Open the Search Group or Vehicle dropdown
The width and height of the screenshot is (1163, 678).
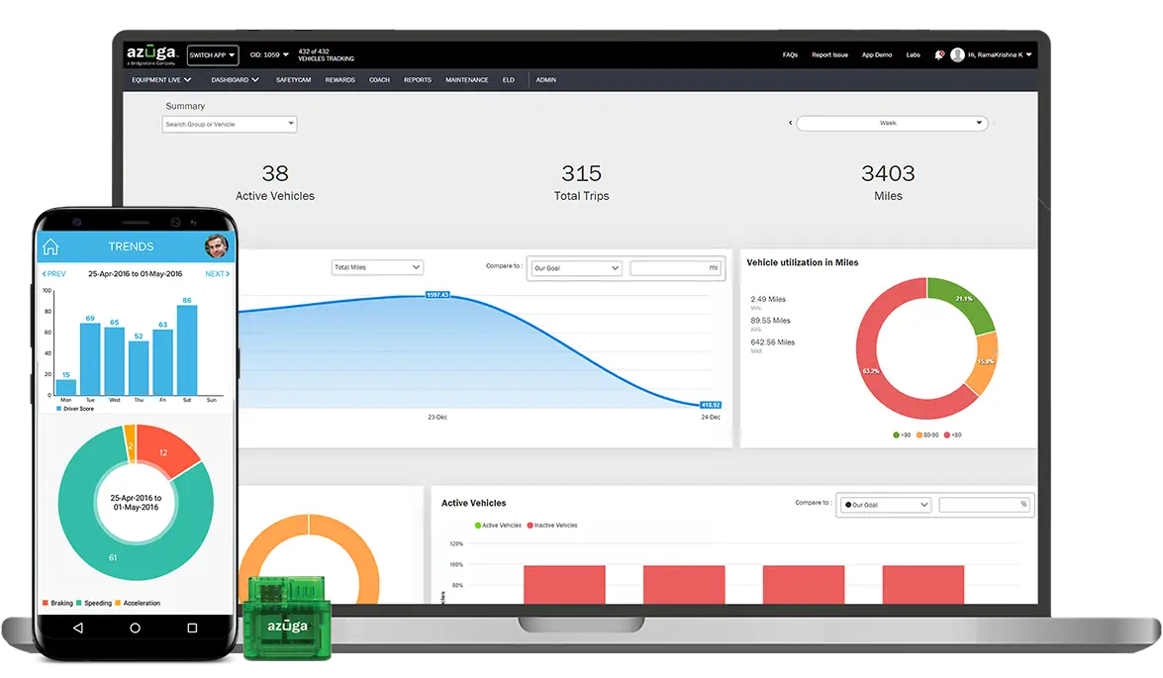click(x=230, y=124)
